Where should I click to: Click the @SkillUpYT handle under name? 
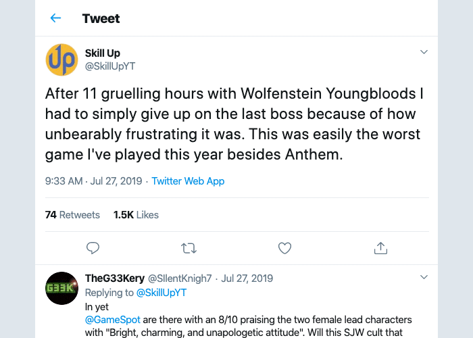[x=110, y=66]
